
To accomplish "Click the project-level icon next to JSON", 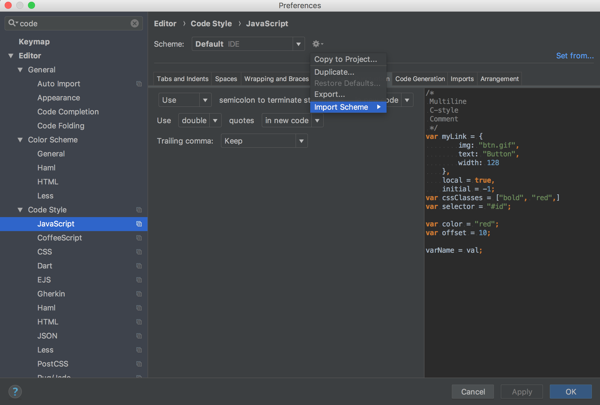I will tap(139, 336).
